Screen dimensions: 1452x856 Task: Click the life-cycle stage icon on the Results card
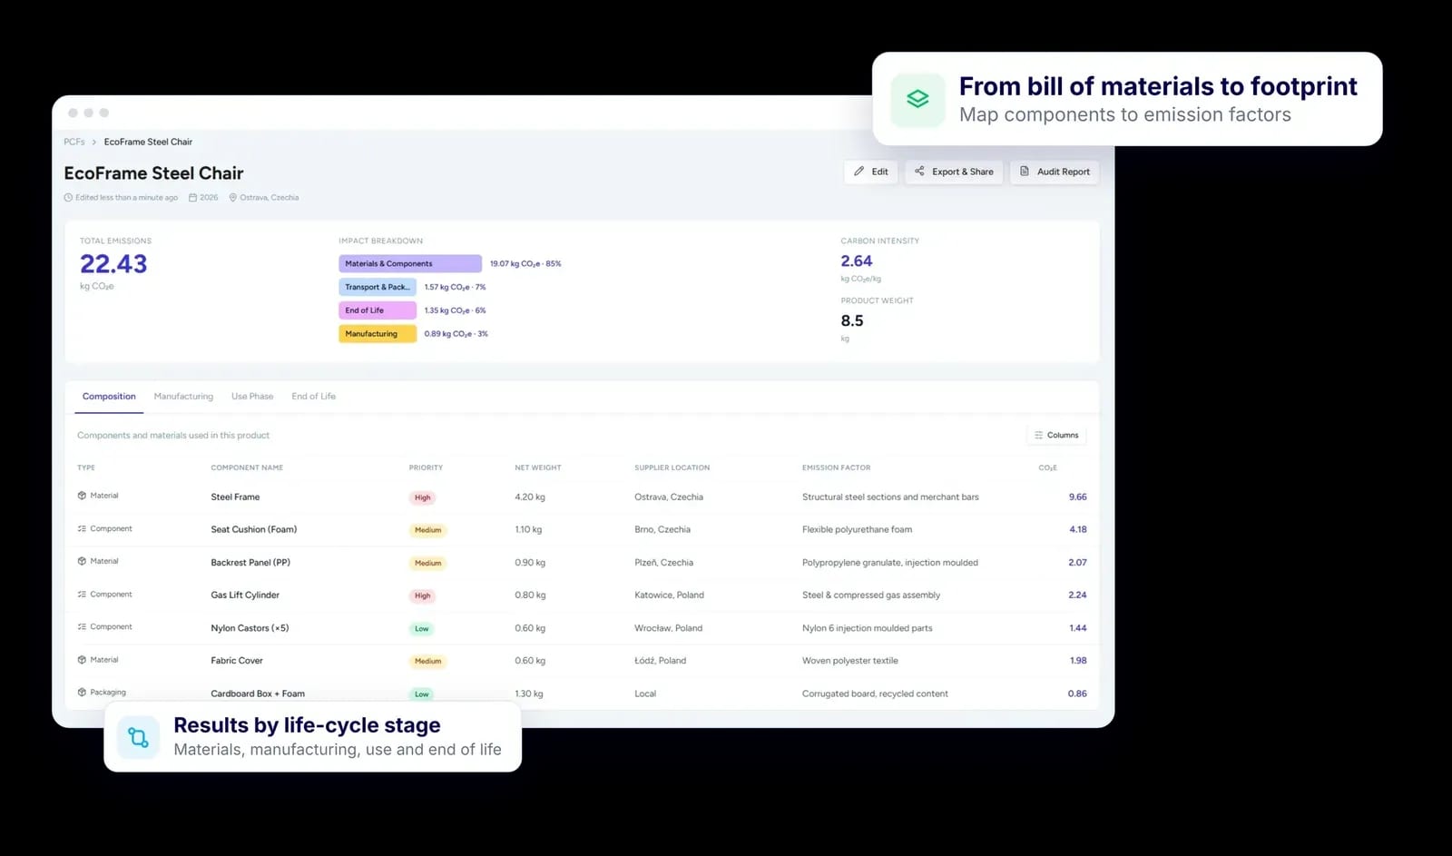(138, 737)
